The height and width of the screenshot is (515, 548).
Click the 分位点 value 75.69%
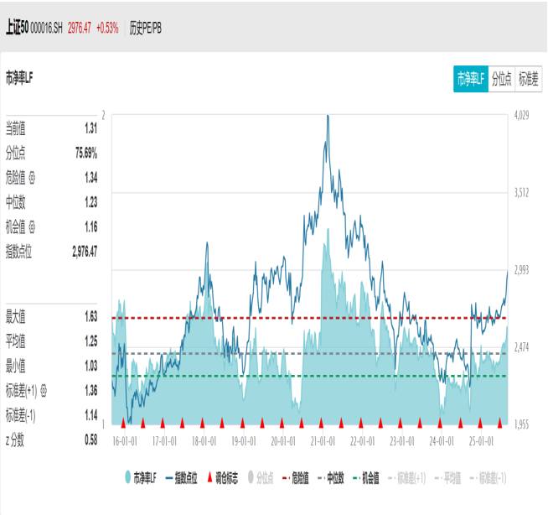coord(86,153)
